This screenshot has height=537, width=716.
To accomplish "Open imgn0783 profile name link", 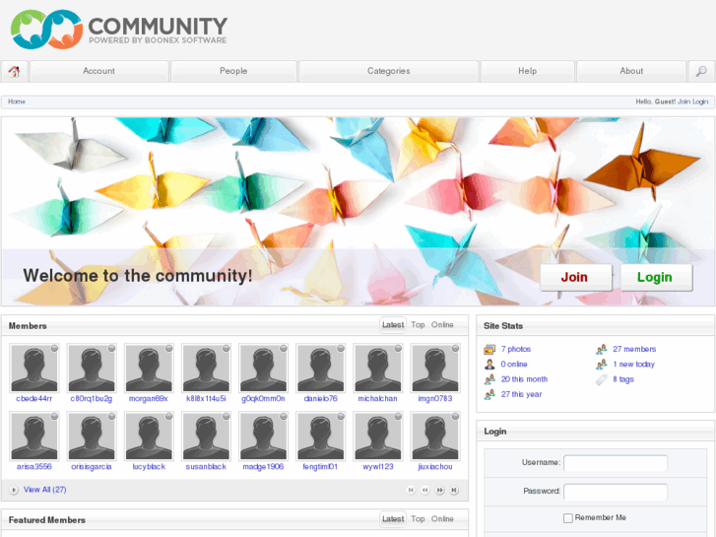I will [x=435, y=399].
